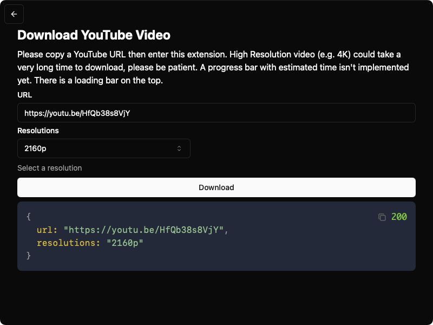Click the Download YouTube Video heading

pos(94,35)
